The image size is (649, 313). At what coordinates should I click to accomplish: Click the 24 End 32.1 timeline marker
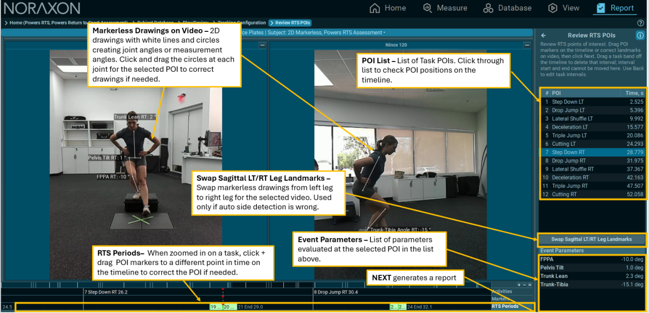(x=420, y=307)
